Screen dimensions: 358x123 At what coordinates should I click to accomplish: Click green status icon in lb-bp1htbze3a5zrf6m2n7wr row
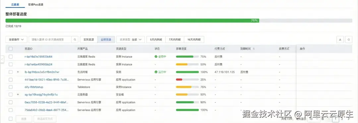[x=156, y=72]
